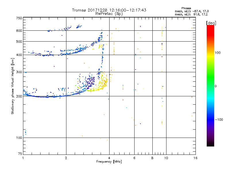The width and height of the screenshot is (230, 172).
Task: Click the '[deg]' colorbar unit label
Action: (x=211, y=23)
